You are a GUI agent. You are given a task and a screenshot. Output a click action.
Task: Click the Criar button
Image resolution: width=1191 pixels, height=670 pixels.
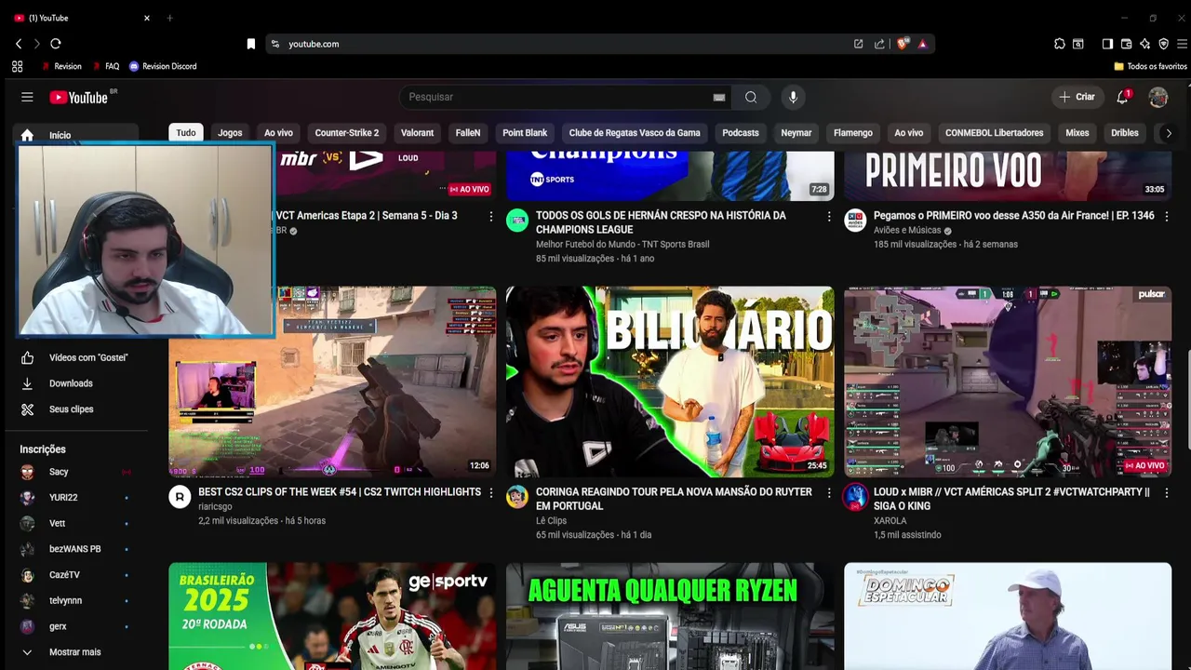click(x=1077, y=97)
